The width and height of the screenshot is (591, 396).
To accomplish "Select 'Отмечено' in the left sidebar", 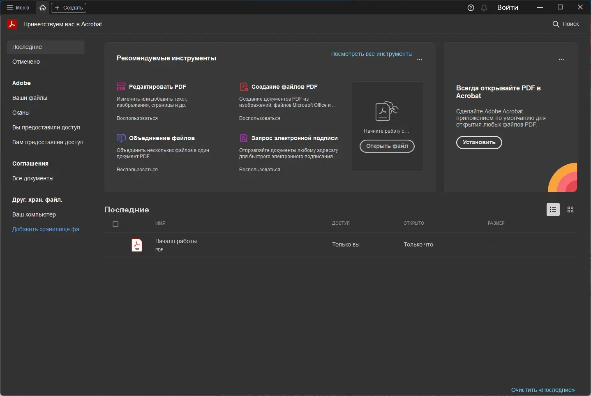I will [x=26, y=62].
